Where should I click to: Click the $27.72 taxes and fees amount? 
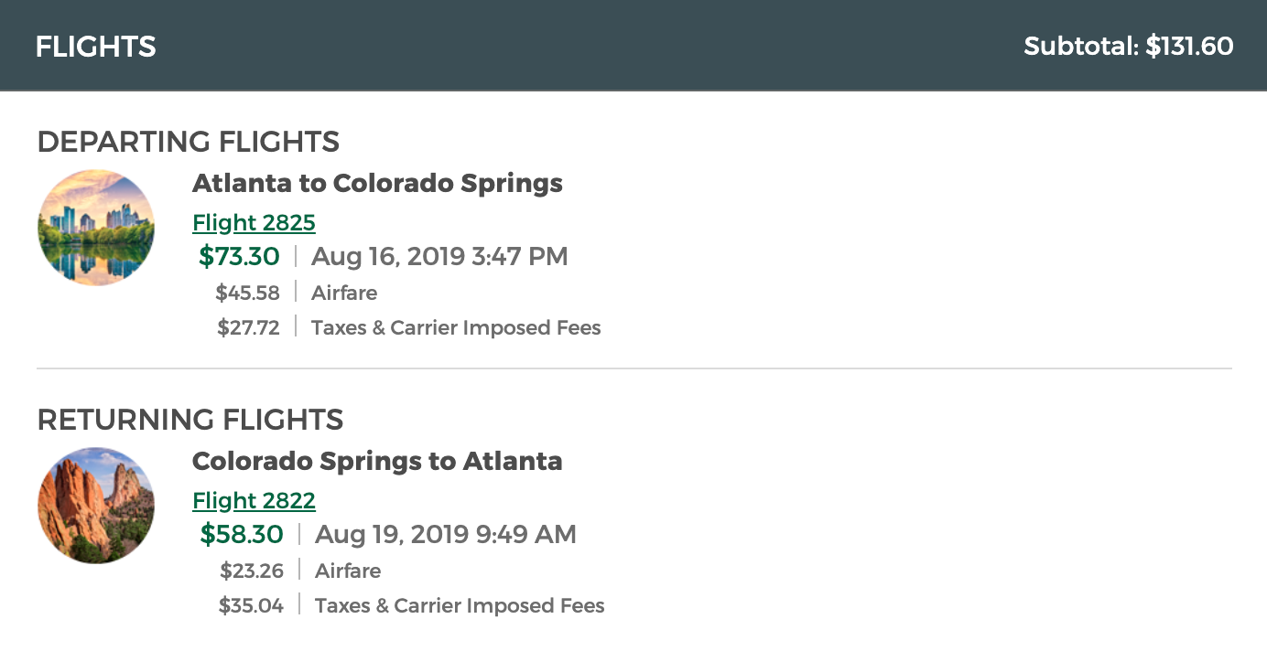pos(248,328)
